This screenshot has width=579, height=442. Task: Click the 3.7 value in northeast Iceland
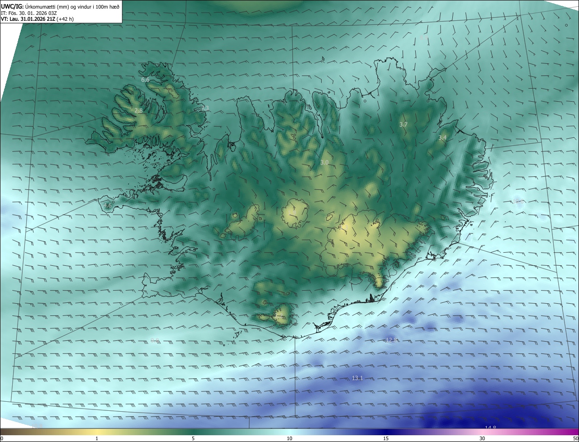pyautogui.click(x=403, y=124)
